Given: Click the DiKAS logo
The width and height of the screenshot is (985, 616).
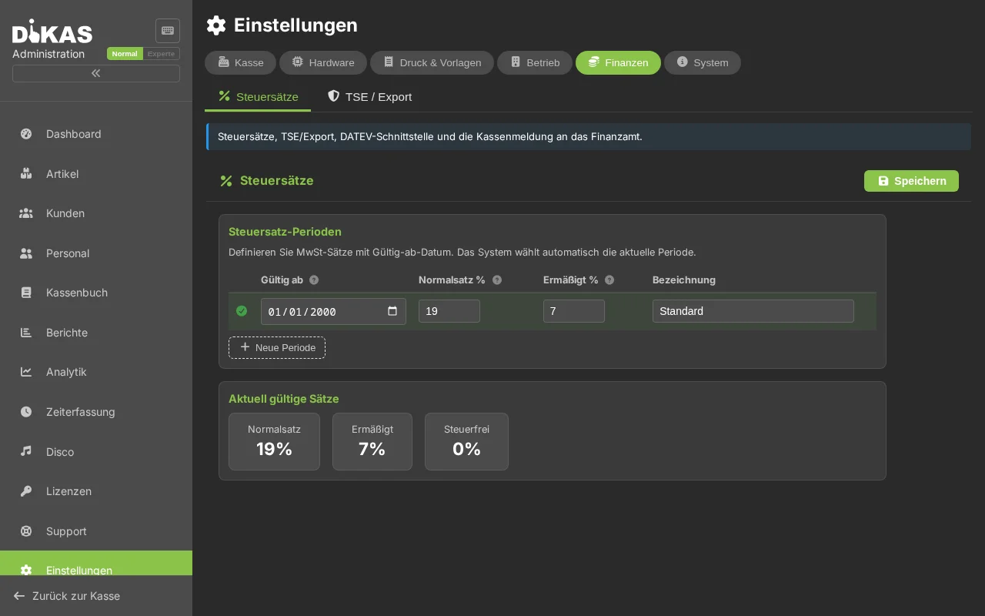Looking at the screenshot, I should tap(52, 32).
